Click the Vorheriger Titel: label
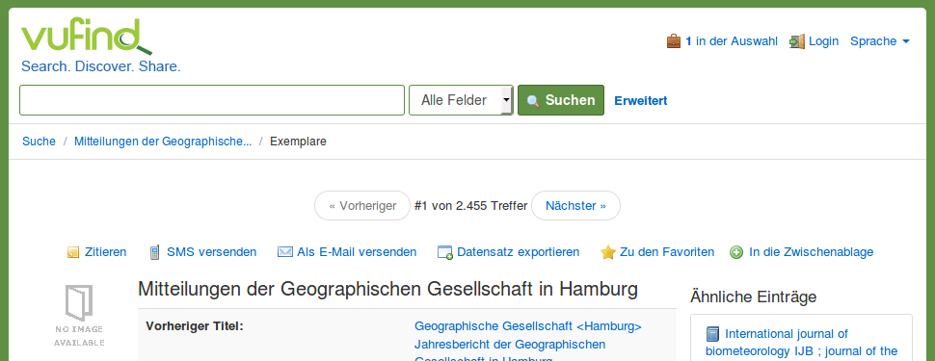Viewport: 935px width, 361px height. pyautogui.click(x=195, y=326)
